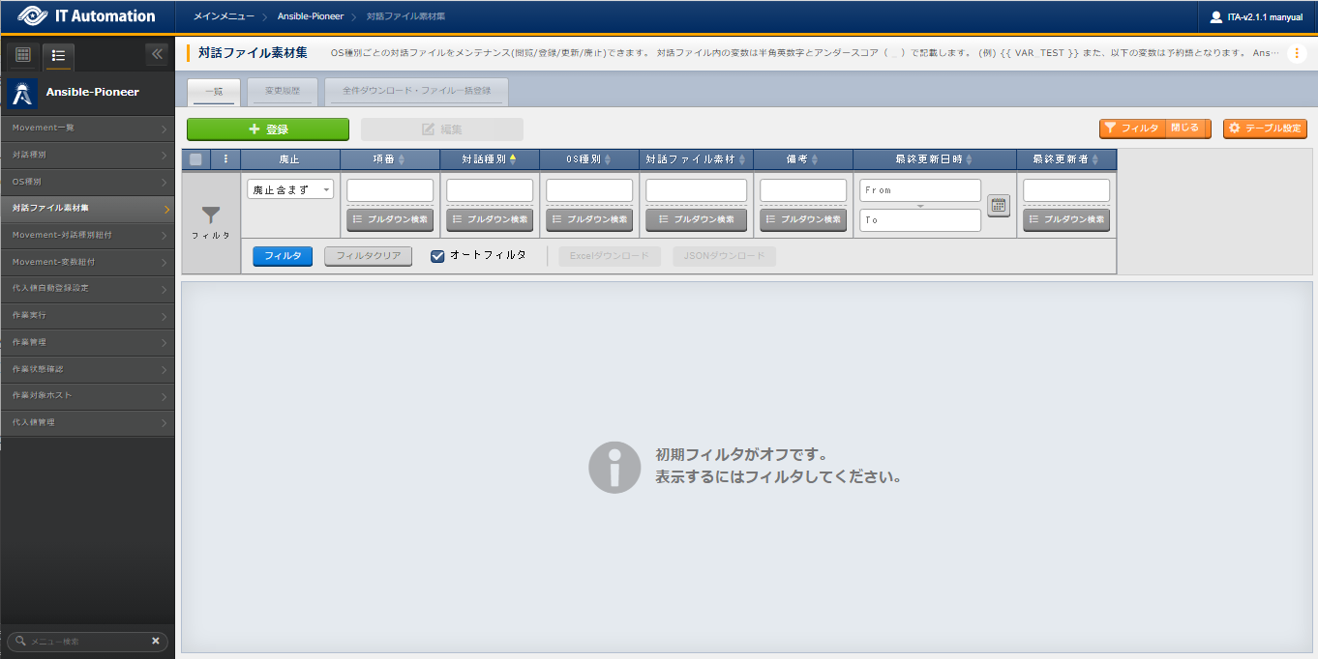This screenshot has height=659, width=1318.
Task: Switch sidebar to list view icon
Action: (x=58, y=55)
